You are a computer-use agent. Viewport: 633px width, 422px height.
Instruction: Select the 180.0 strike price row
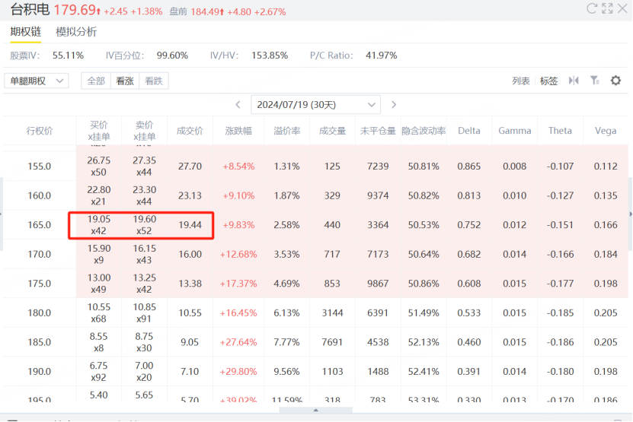(x=315, y=313)
